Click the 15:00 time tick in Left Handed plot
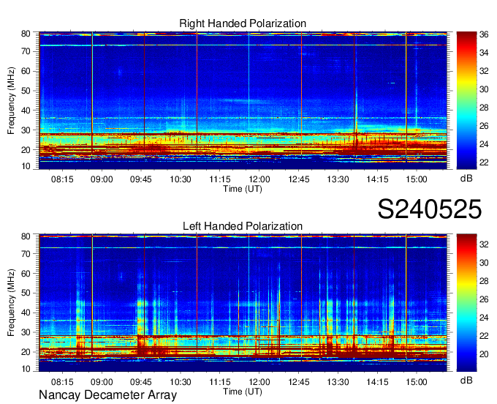The width and height of the screenshot is (497, 404). coord(417,382)
